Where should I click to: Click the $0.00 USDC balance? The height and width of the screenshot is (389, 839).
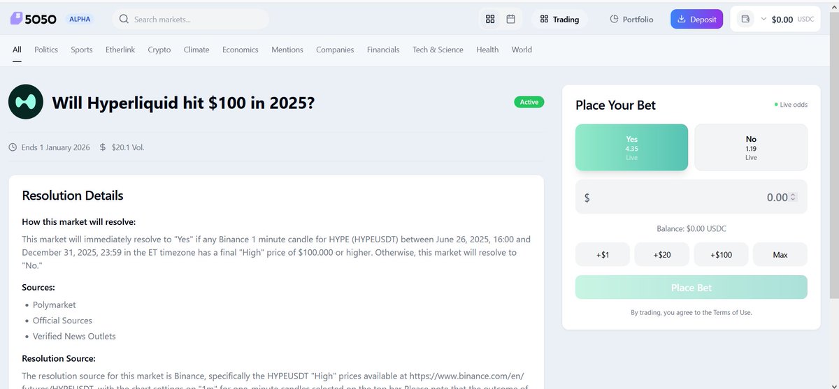[x=793, y=20]
